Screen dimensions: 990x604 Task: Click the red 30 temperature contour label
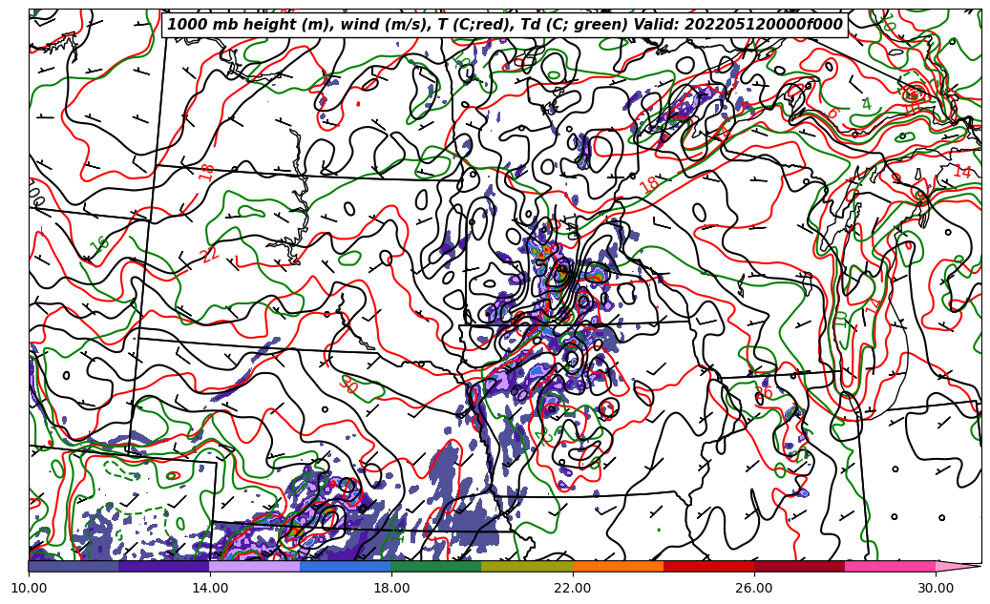tap(348, 385)
